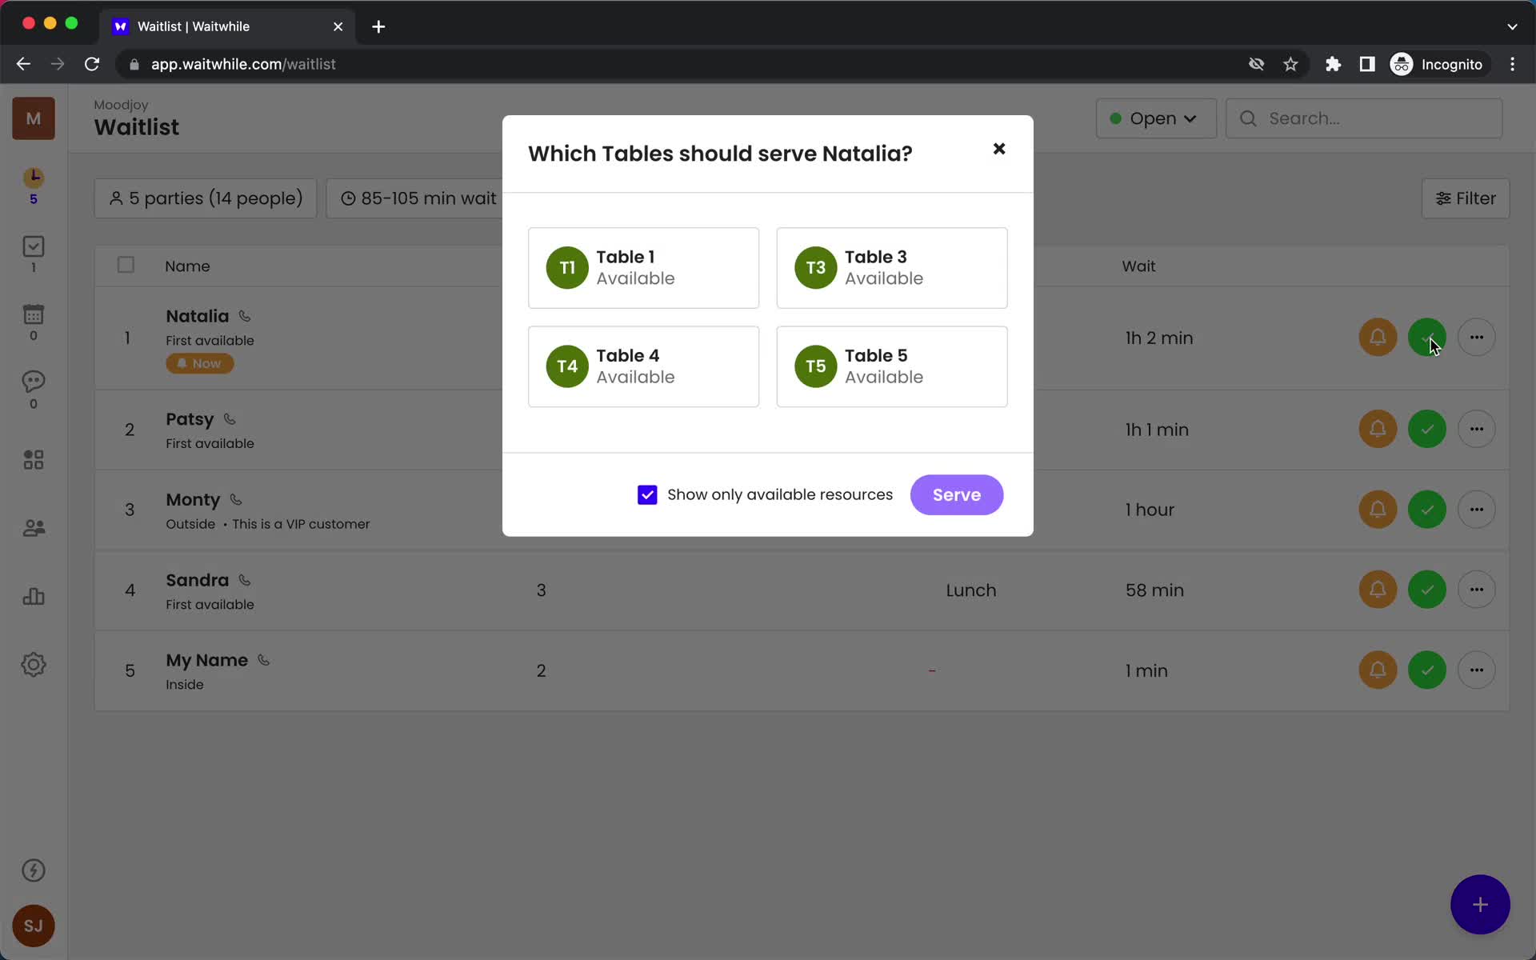Select Table 1 for Natalia

[643, 266]
